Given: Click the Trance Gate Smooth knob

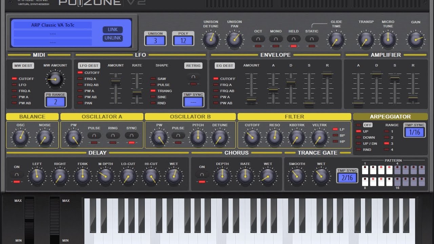Looking at the screenshot, I should [x=297, y=176].
